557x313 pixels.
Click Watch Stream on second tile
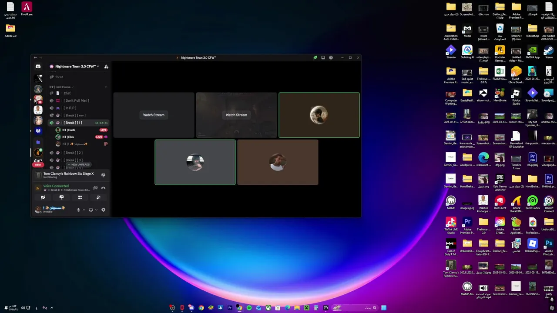[x=236, y=115]
